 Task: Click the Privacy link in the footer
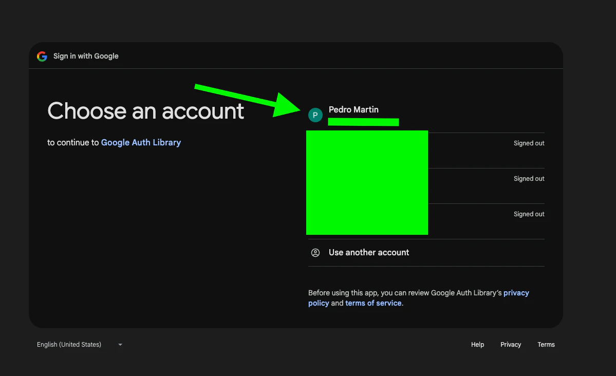coord(510,345)
